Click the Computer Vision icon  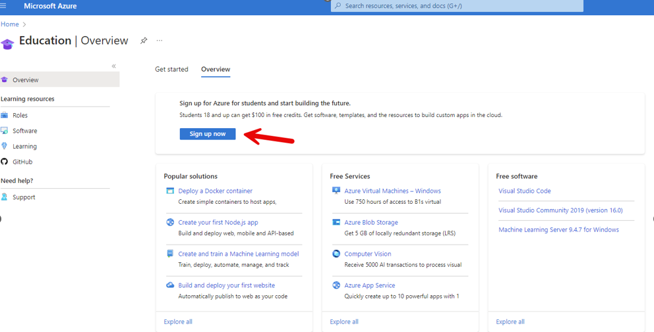(336, 254)
